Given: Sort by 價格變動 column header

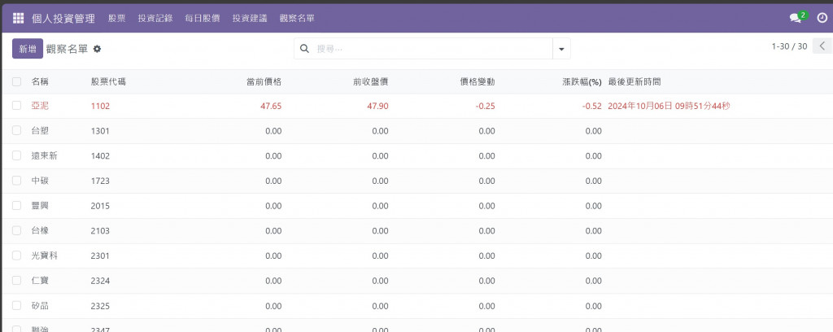Looking at the screenshot, I should tap(478, 82).
